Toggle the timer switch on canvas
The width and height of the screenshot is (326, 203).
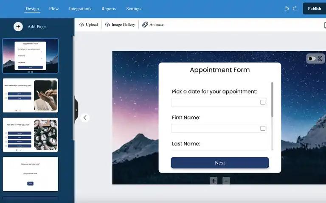312,59
